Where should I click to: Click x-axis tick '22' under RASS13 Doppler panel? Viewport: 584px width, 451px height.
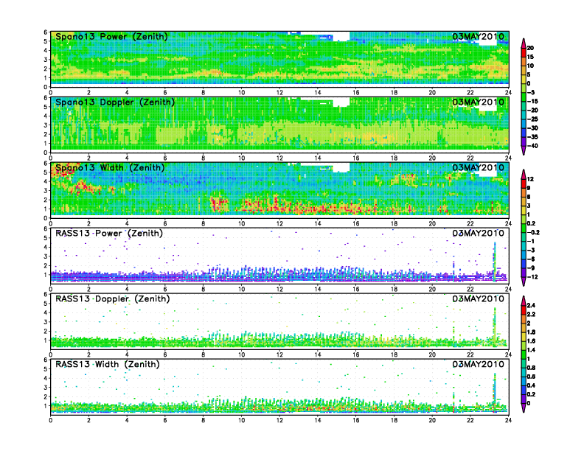pyautogui.click(x=470, y=354)
